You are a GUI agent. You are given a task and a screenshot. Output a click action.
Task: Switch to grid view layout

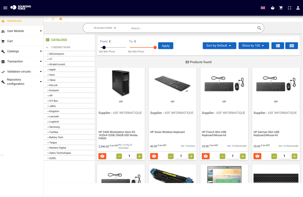tap(292, 46)
